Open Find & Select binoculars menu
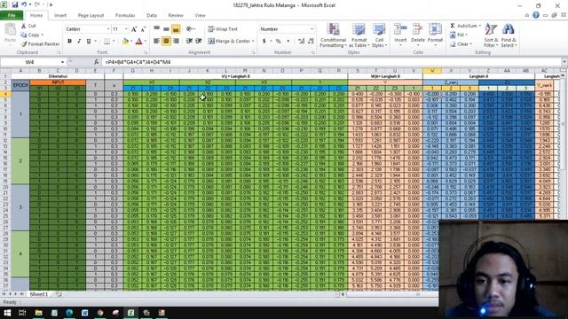This screenshot has height=319, width=568. 509,35
